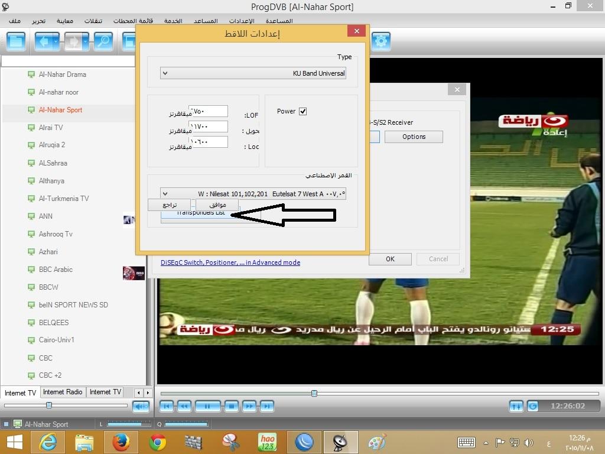The width and height of the screenshot is (605, 454).
Task: Select the Ashrooq Tv channel
Action: point(56,234)
